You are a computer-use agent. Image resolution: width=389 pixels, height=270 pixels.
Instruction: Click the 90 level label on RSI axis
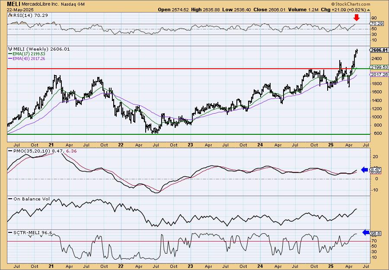(x=374, y=18)
